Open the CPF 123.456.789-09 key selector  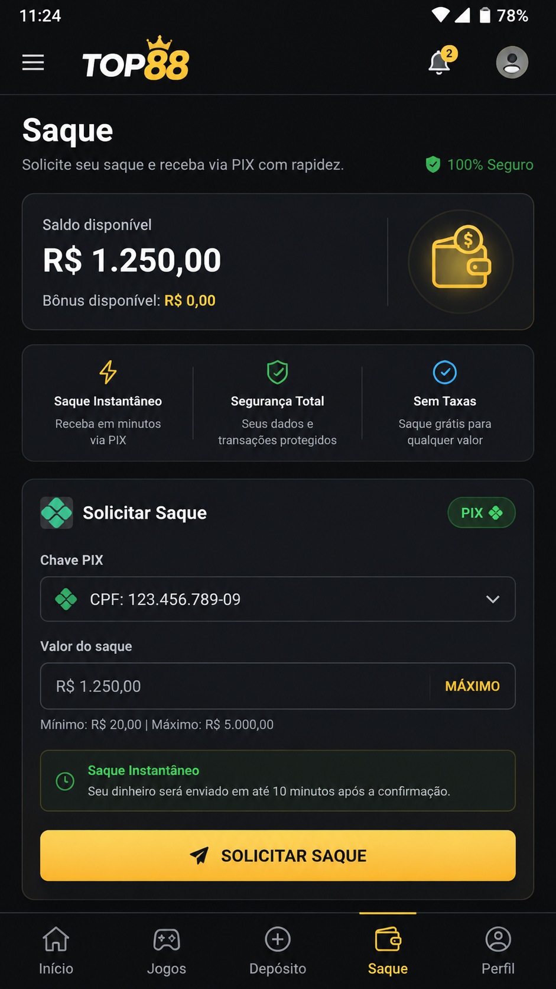pos(278,599)
